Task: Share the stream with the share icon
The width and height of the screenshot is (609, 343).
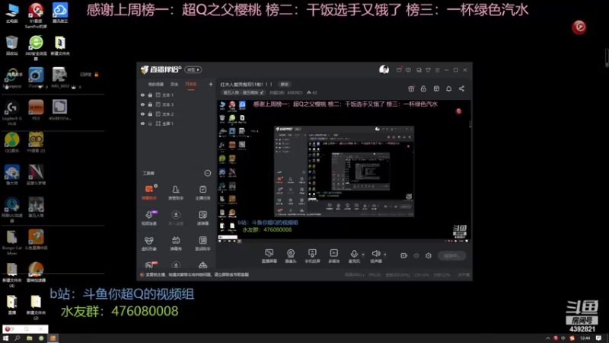Action: coord(461,88)
